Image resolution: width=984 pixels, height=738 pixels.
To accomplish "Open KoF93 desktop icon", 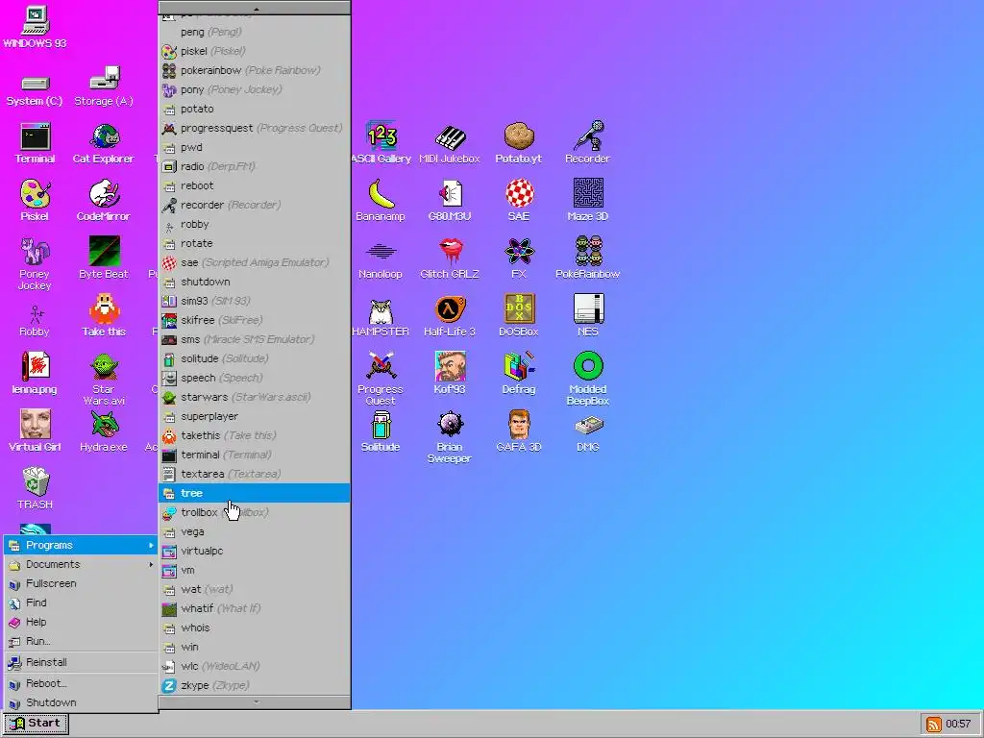I will click(450, 374).
